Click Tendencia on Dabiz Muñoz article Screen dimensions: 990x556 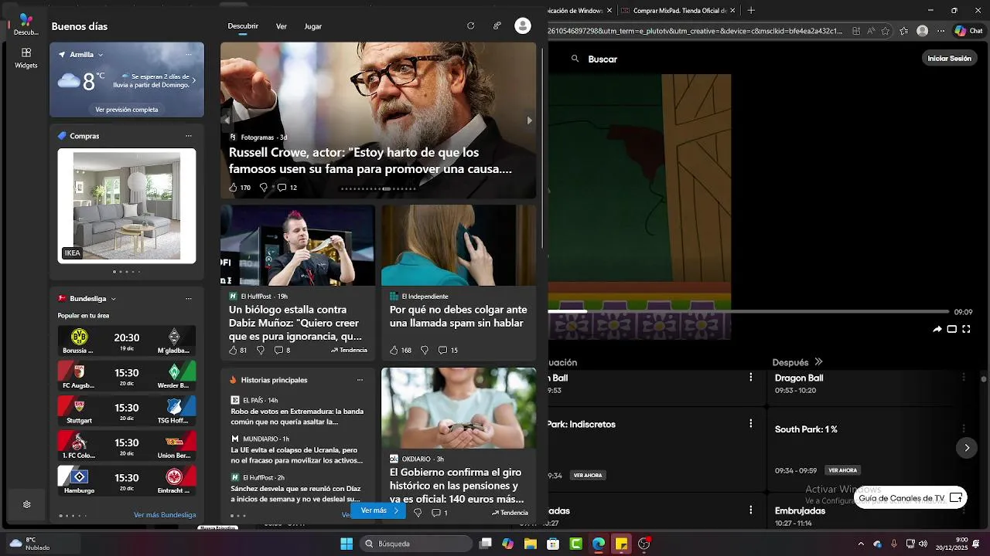[350, 350]
